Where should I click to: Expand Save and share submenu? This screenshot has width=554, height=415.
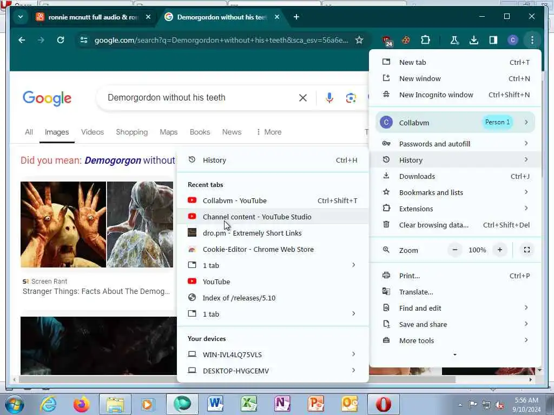point(456,324)
